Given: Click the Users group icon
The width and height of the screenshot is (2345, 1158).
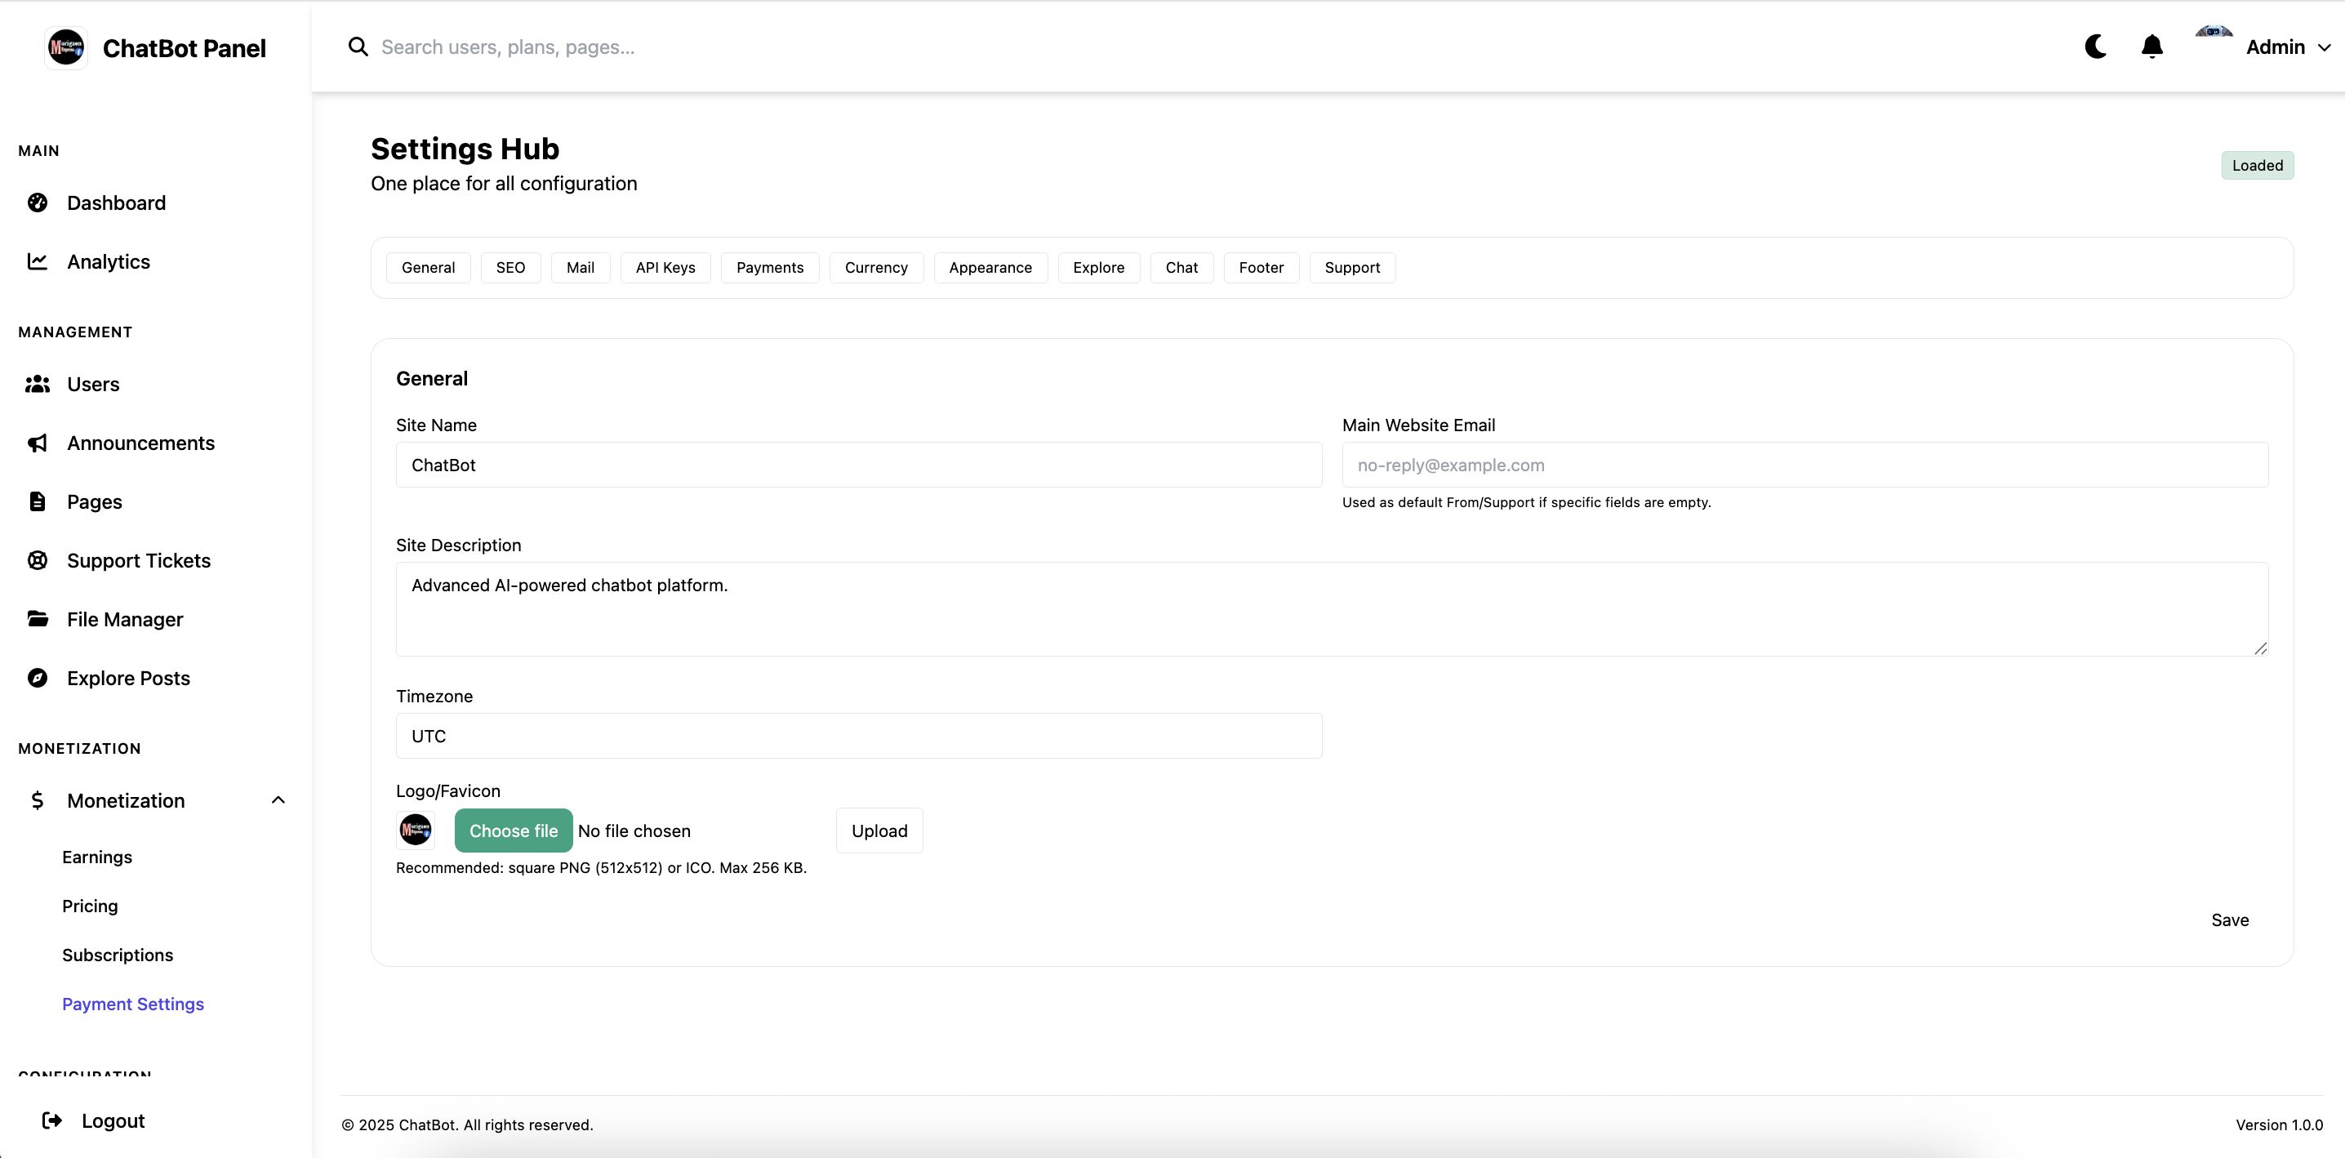Looking at the screenshot, I should click(38, 384).
